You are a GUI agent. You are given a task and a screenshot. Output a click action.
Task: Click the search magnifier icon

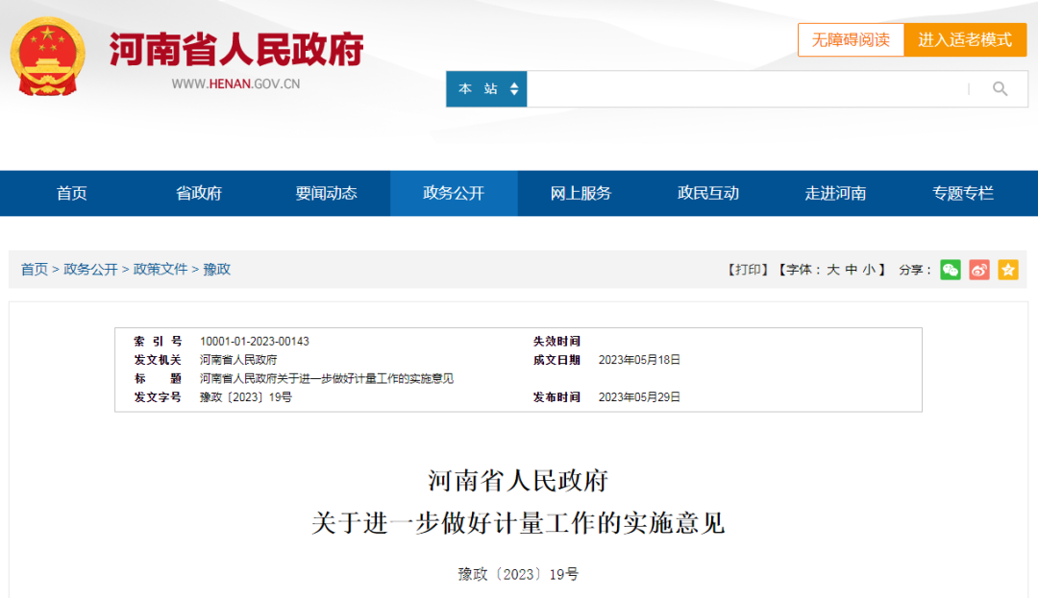click(1000, 89)
